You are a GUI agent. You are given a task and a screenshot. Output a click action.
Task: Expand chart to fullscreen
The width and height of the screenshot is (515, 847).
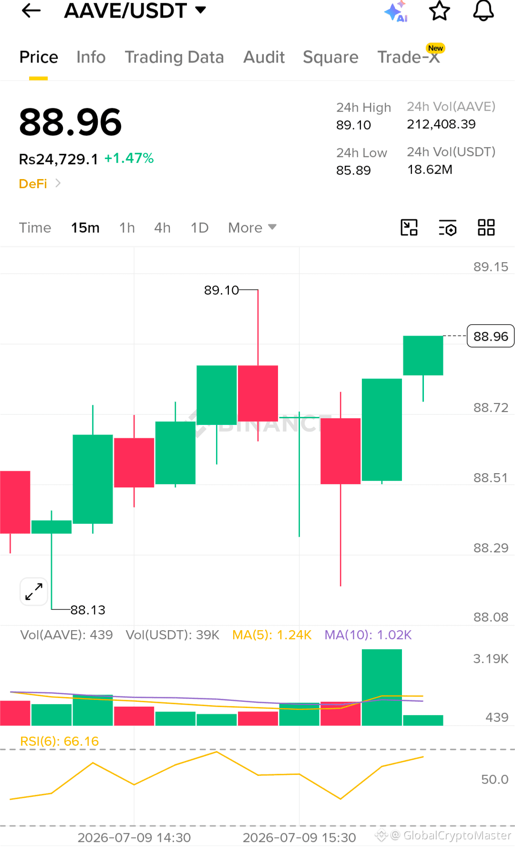point(34,592)
